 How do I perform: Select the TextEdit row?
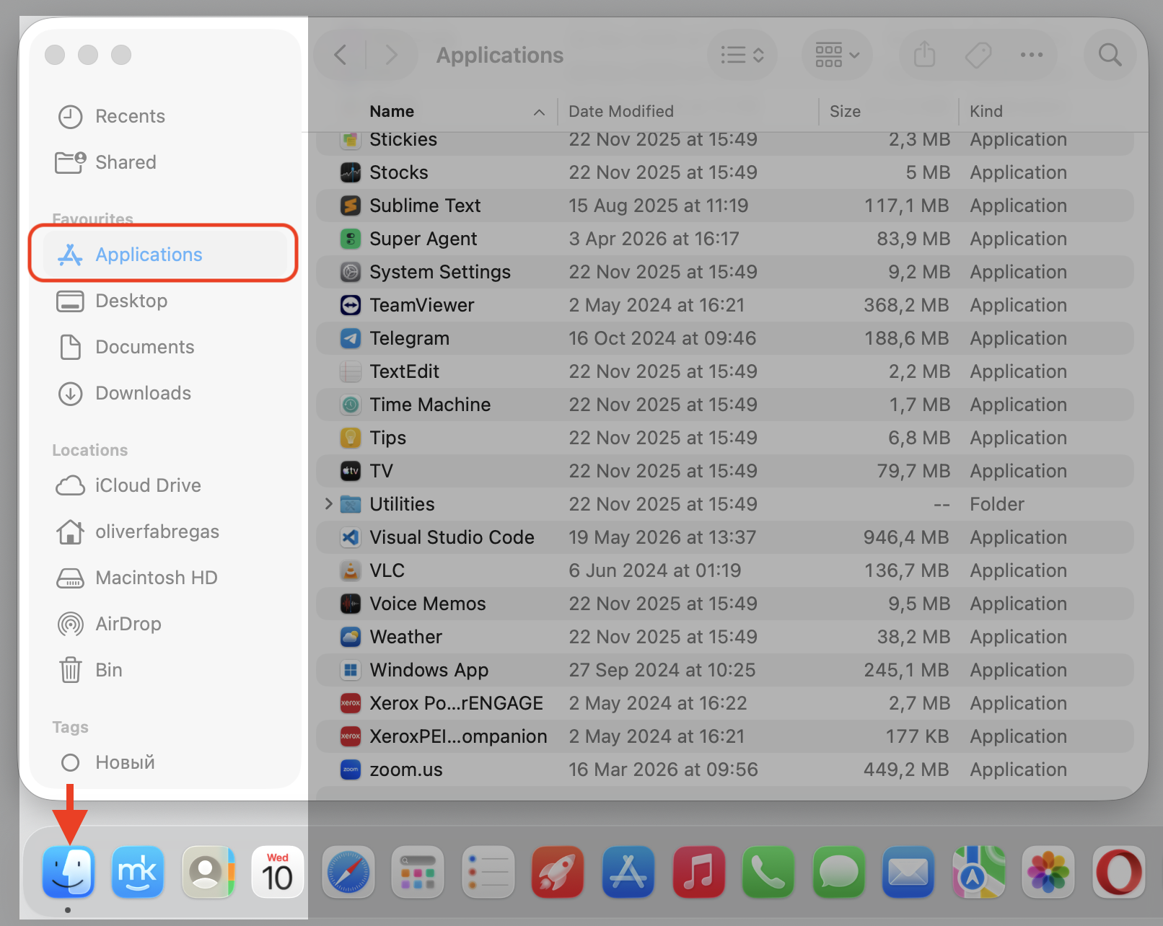click(x=725, y=371)
